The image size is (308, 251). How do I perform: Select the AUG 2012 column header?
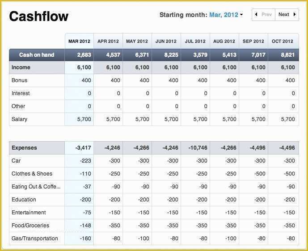[x=224, y=41]
